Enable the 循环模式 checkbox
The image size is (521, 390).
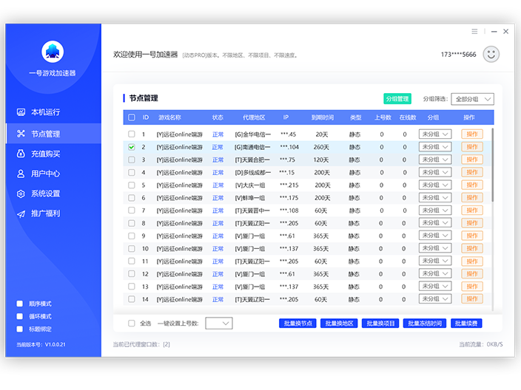pyautogui.click(x=20, y=316)
